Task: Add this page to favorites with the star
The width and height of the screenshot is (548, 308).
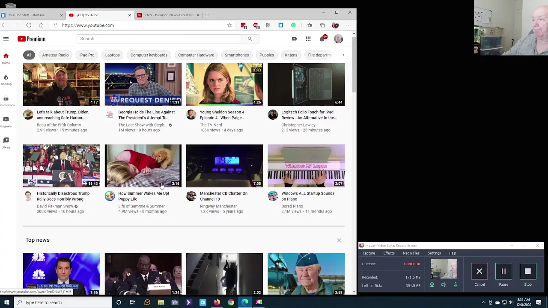Action: pos(229,25)
